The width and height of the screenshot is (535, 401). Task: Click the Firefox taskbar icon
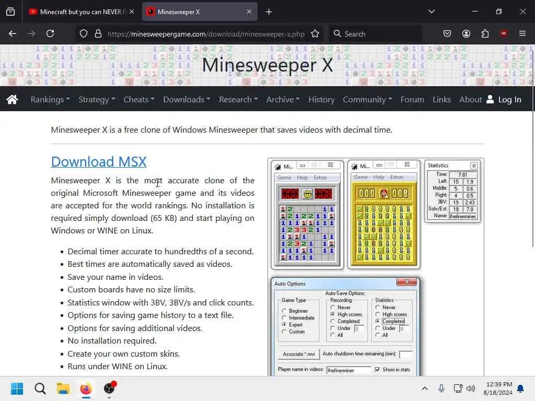(x=86, y=388)
